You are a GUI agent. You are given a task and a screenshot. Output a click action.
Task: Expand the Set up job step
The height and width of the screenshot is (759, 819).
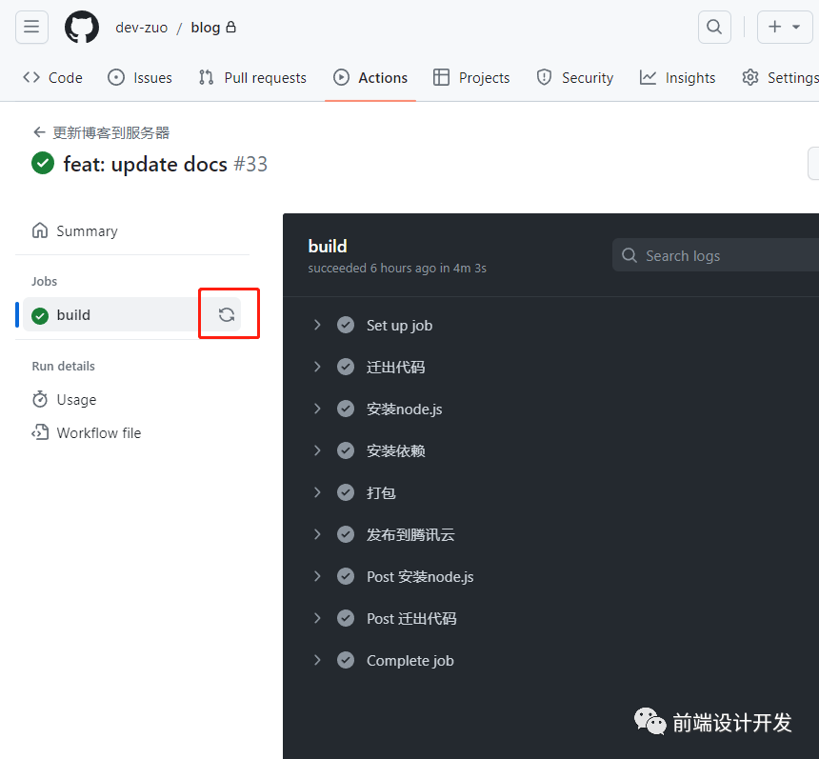tap(317, 325)
